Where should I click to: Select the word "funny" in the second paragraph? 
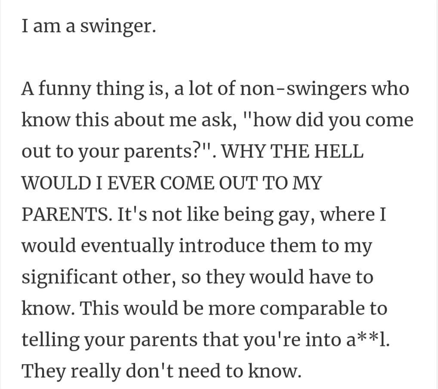tap(64, 89)
